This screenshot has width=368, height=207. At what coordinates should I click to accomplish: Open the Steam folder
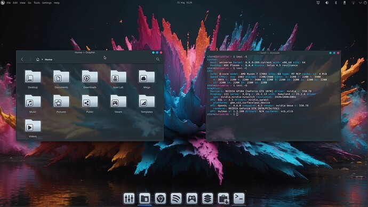coord(118,103)
